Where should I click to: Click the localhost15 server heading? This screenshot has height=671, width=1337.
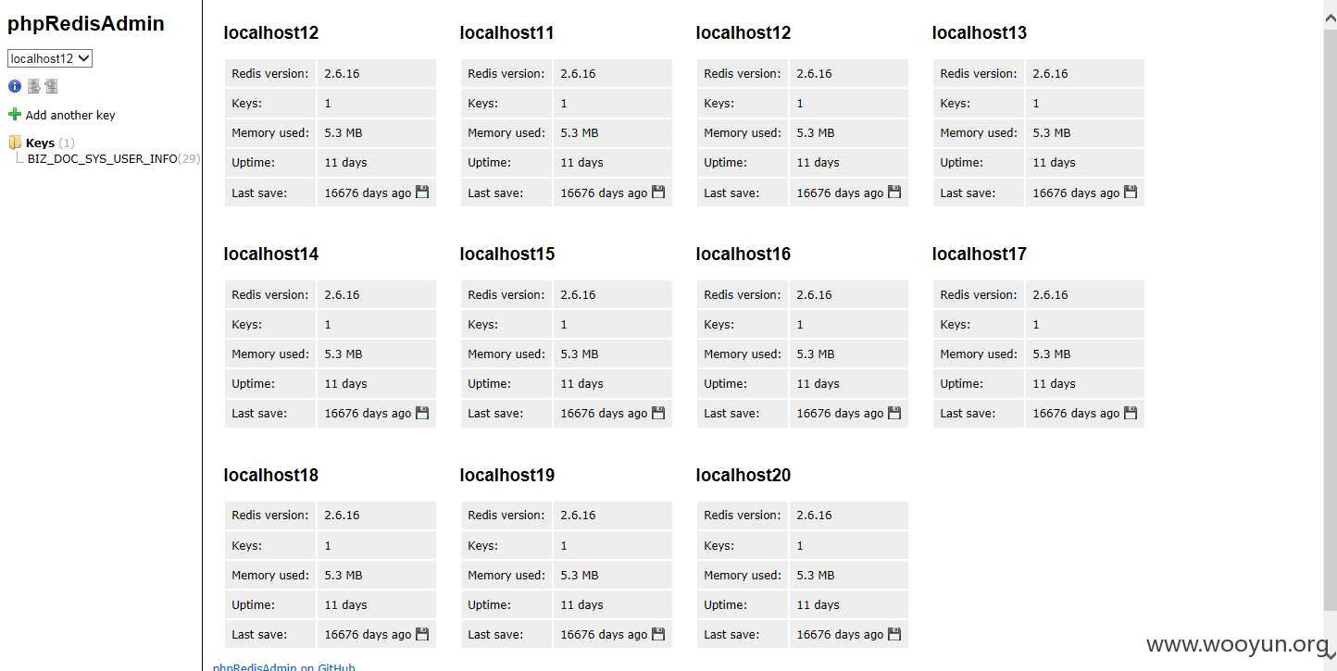(507, 254)
